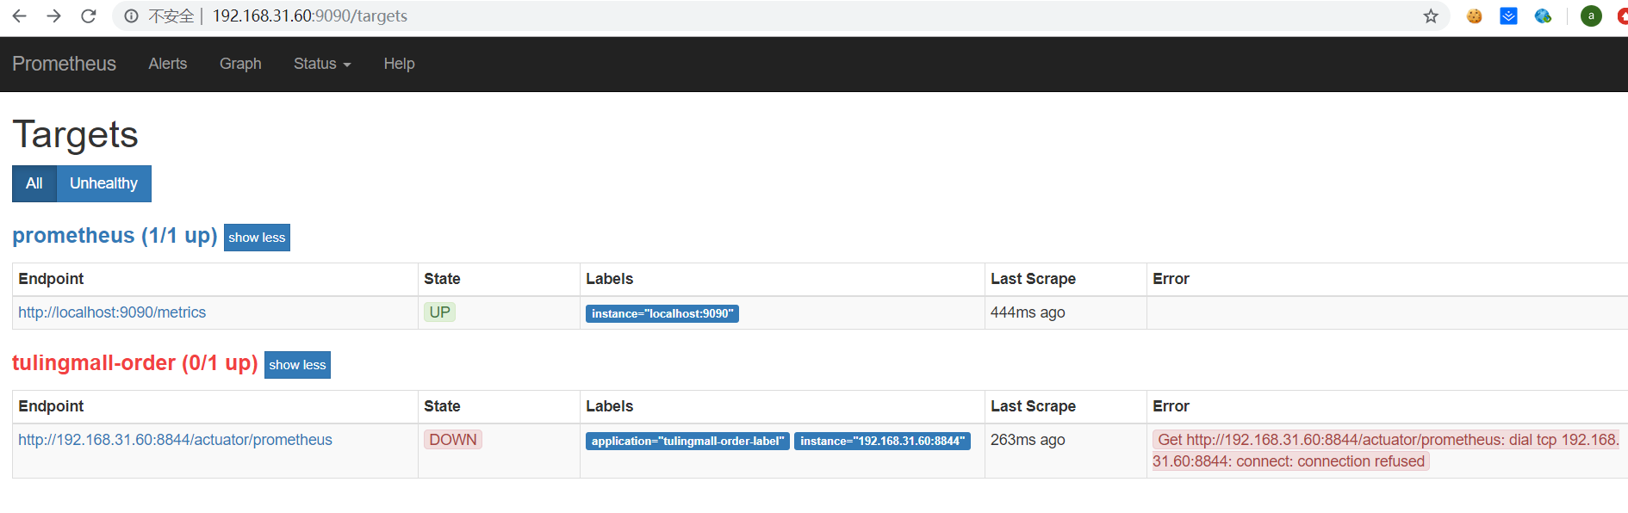
Task: Open the green profile avatar
Action: click(1591, 15)
